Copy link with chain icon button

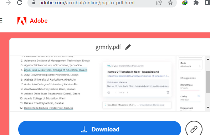194,129
